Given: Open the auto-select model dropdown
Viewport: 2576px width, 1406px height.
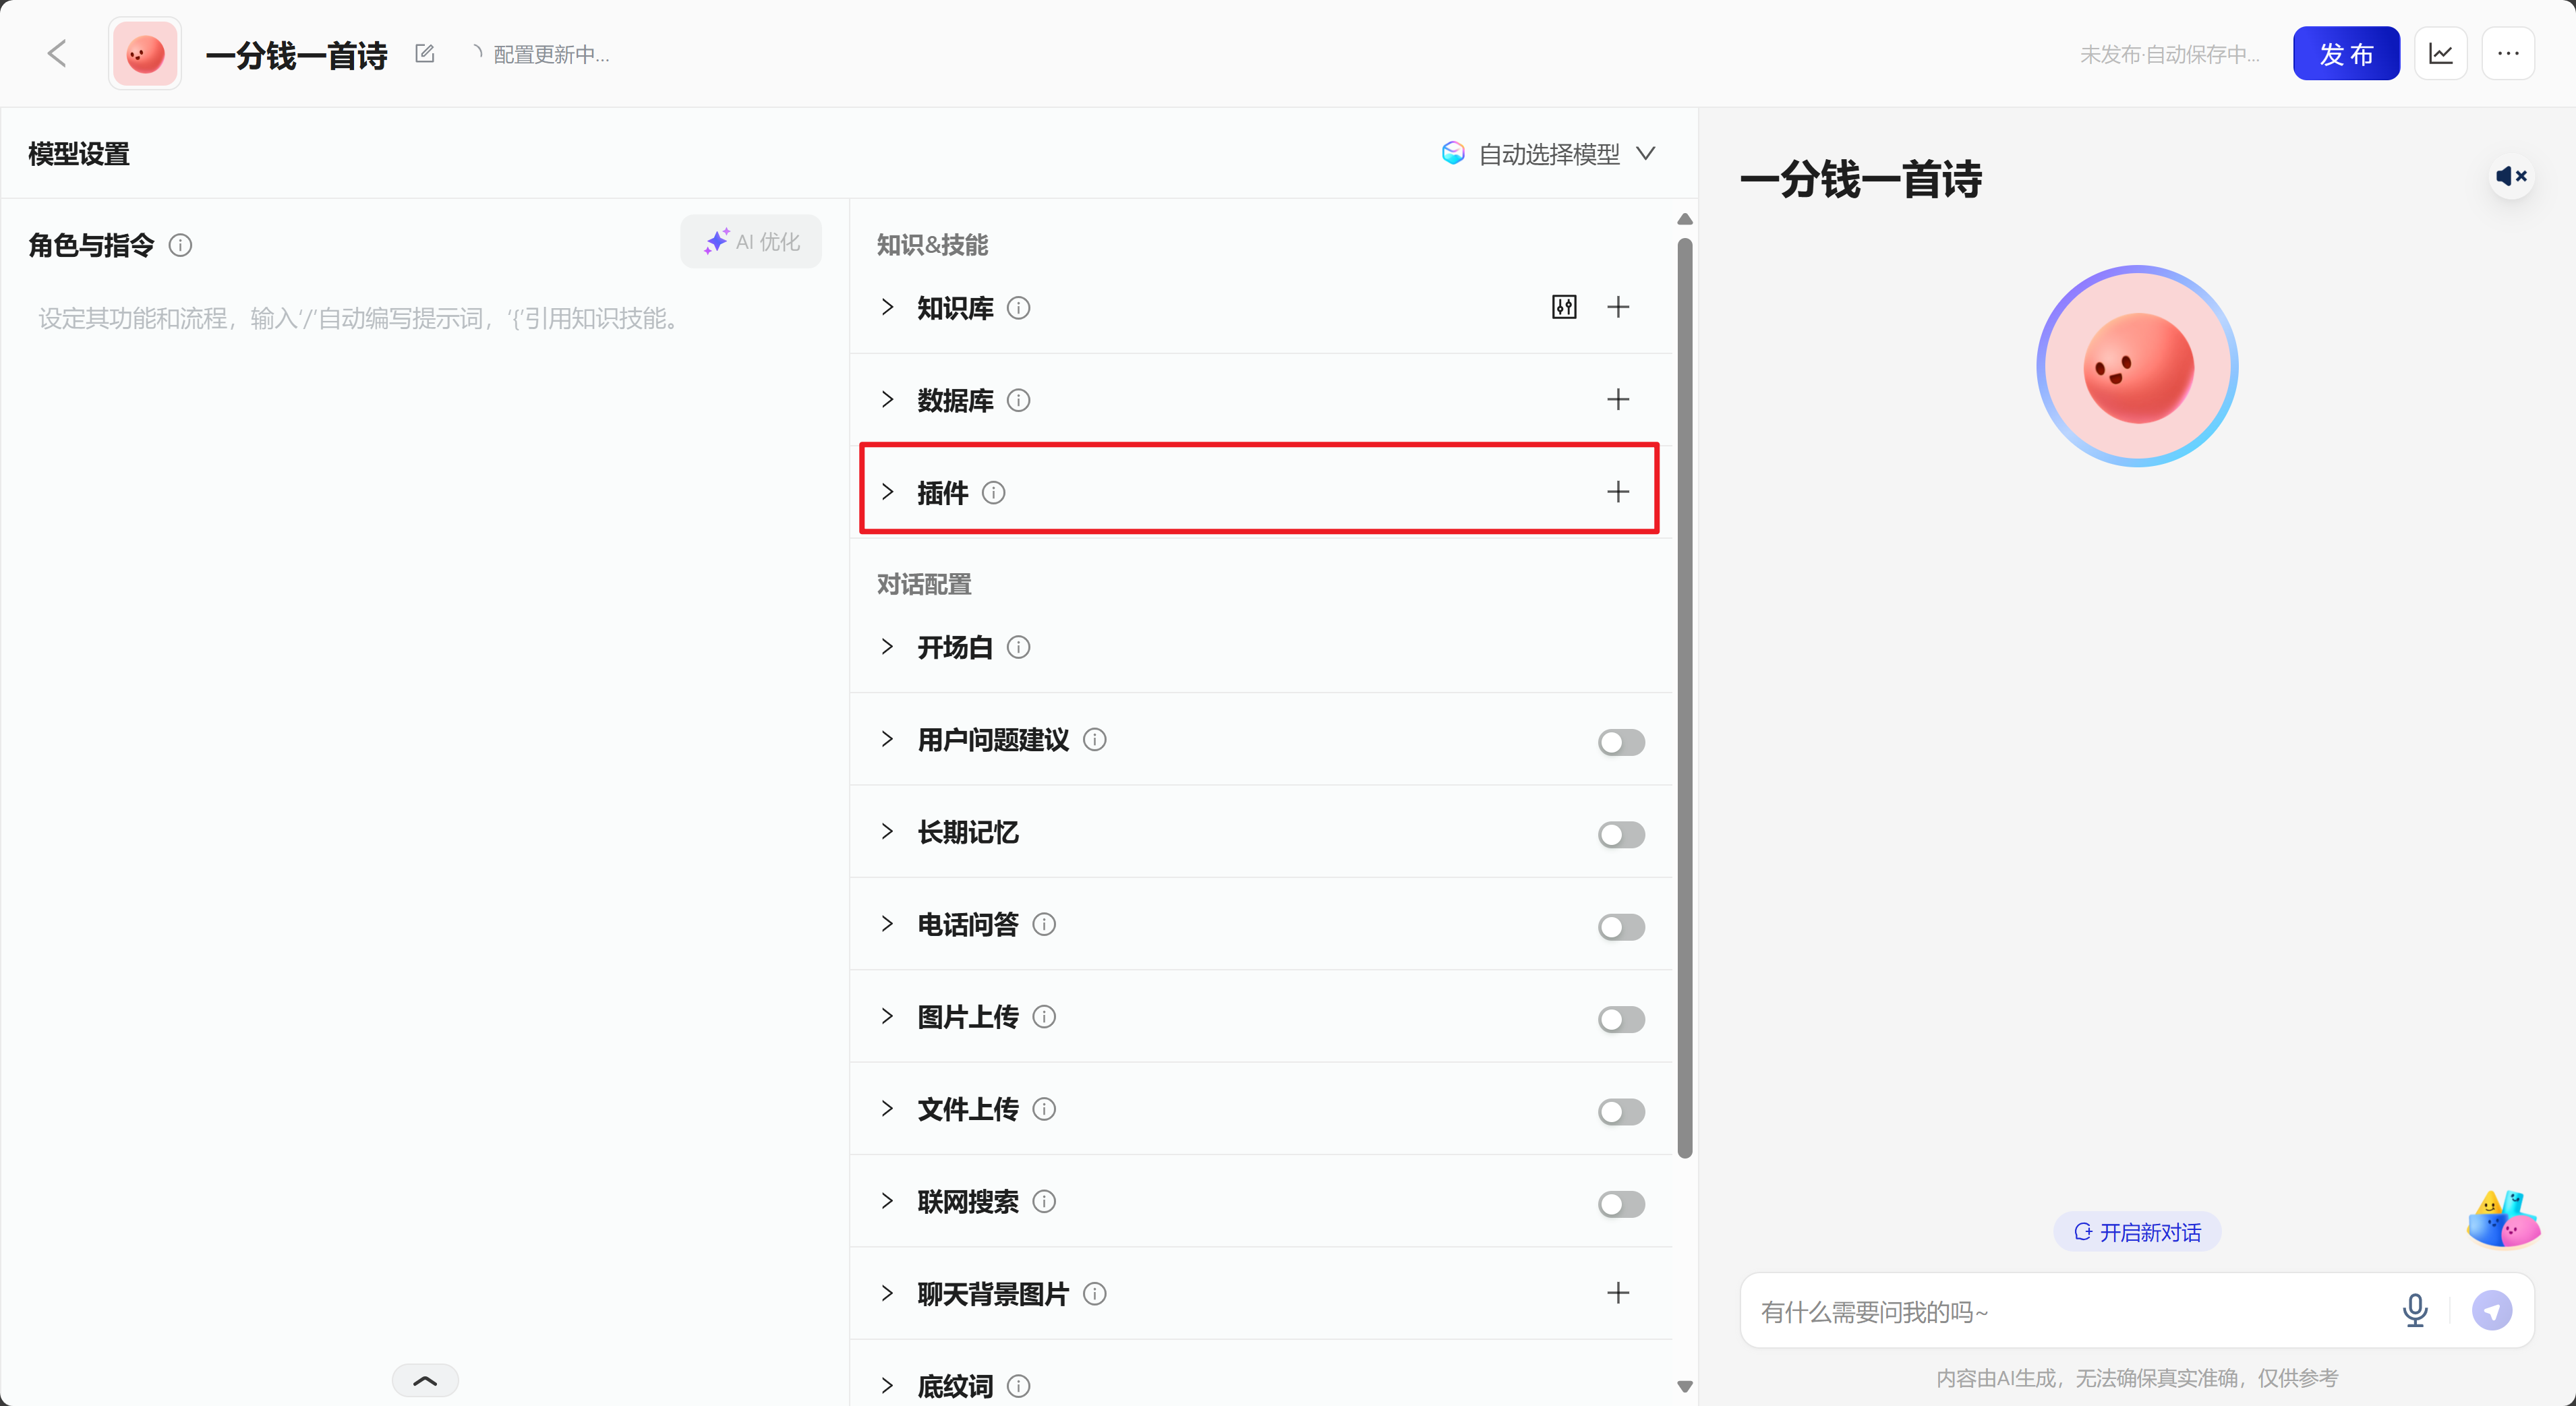Looking at the screenshot, I should 1549,153.
